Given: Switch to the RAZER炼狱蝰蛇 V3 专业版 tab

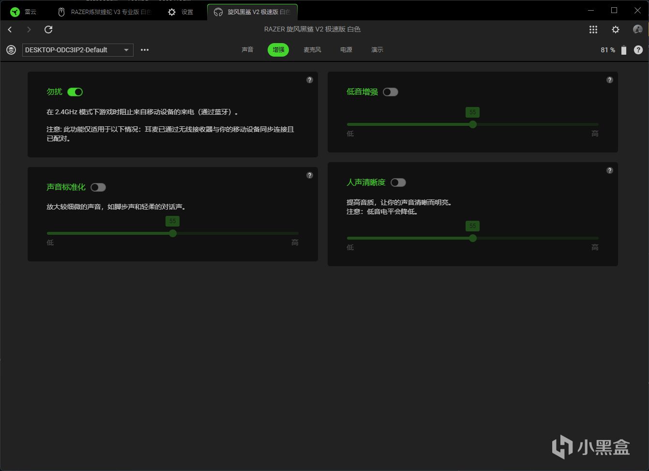Looking at the screenshot, I should [104, 12].
